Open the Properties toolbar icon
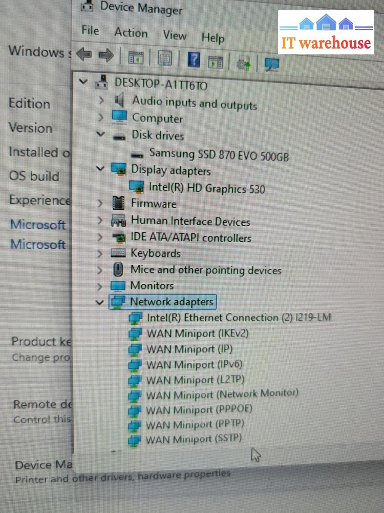Image resolution: width=384 pixels, height=513 pixels. coord(165,59)
